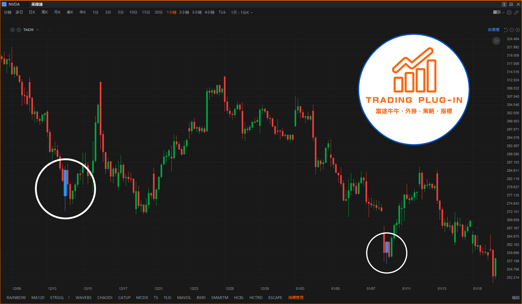Switch to the 2小時 timeframe

point(184,12)
